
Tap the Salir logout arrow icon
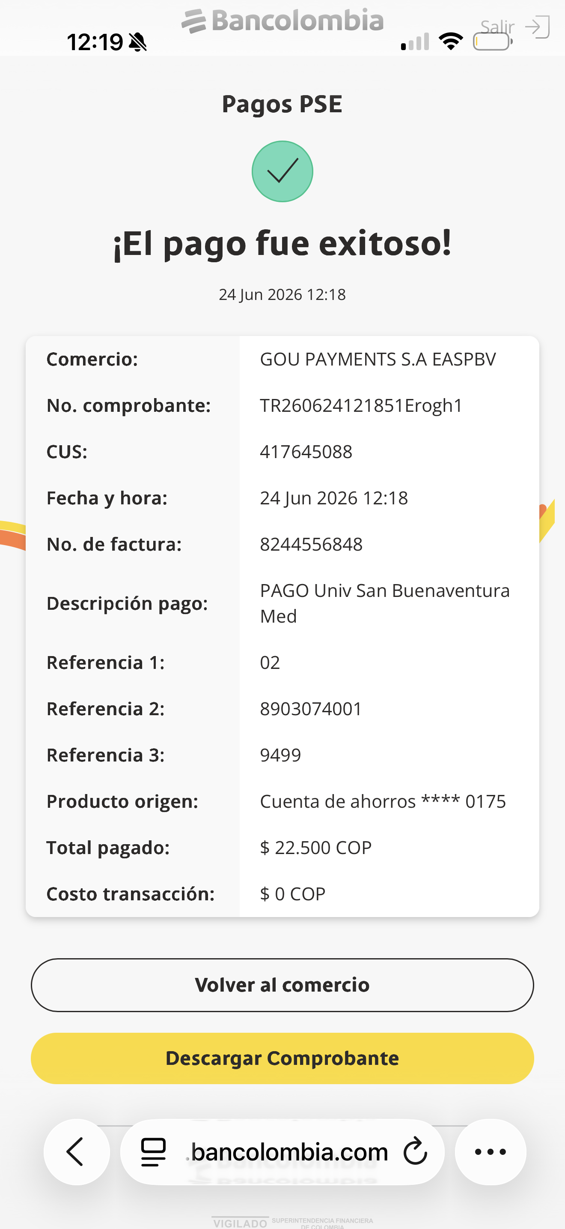tap(537, 27)
